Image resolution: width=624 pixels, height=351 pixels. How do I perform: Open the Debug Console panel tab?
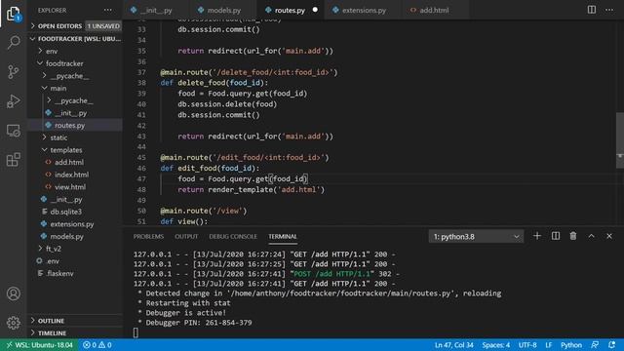(233, 236)
